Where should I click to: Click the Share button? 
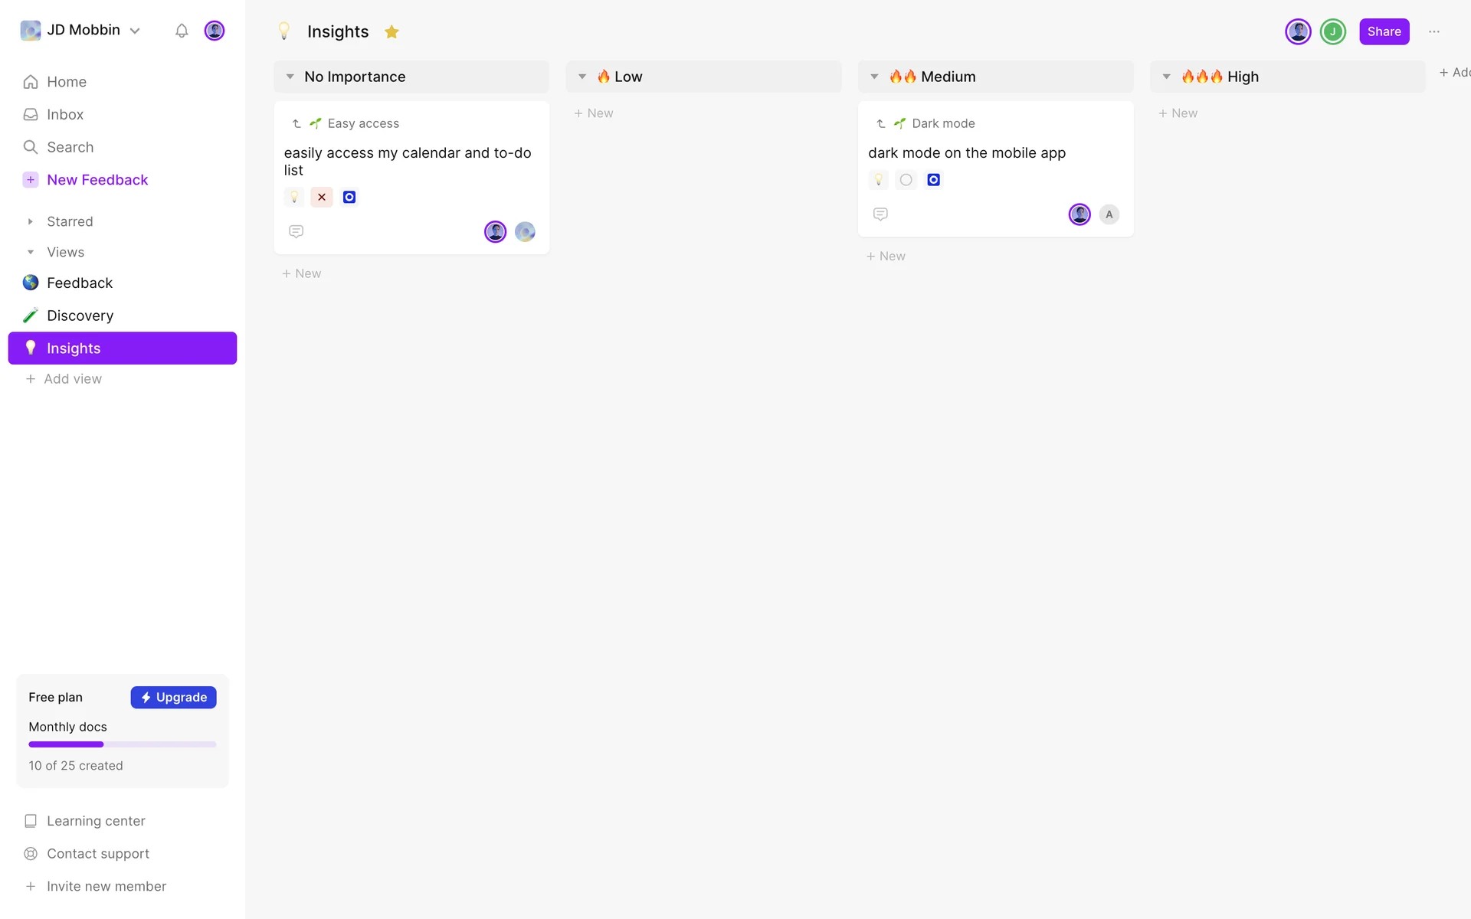(x=1384, y=31)
